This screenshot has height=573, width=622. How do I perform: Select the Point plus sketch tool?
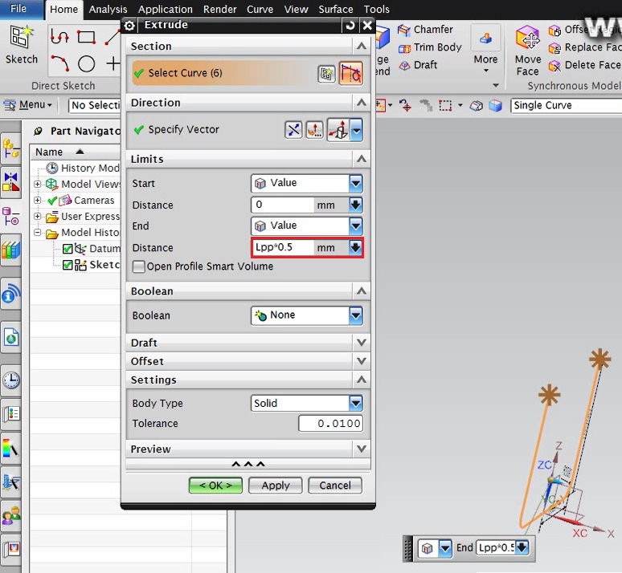pos(113,63)
